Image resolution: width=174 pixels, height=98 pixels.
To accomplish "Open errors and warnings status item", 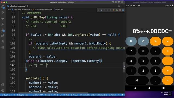I will click(7, 95).
